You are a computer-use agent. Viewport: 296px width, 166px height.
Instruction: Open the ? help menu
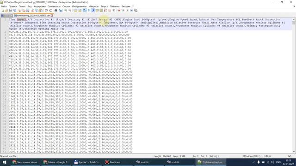coord(133,6)
